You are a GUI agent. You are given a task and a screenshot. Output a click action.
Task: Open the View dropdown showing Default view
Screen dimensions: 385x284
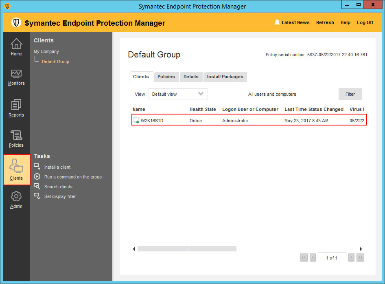pyautogui.click(x=178, y=94)
